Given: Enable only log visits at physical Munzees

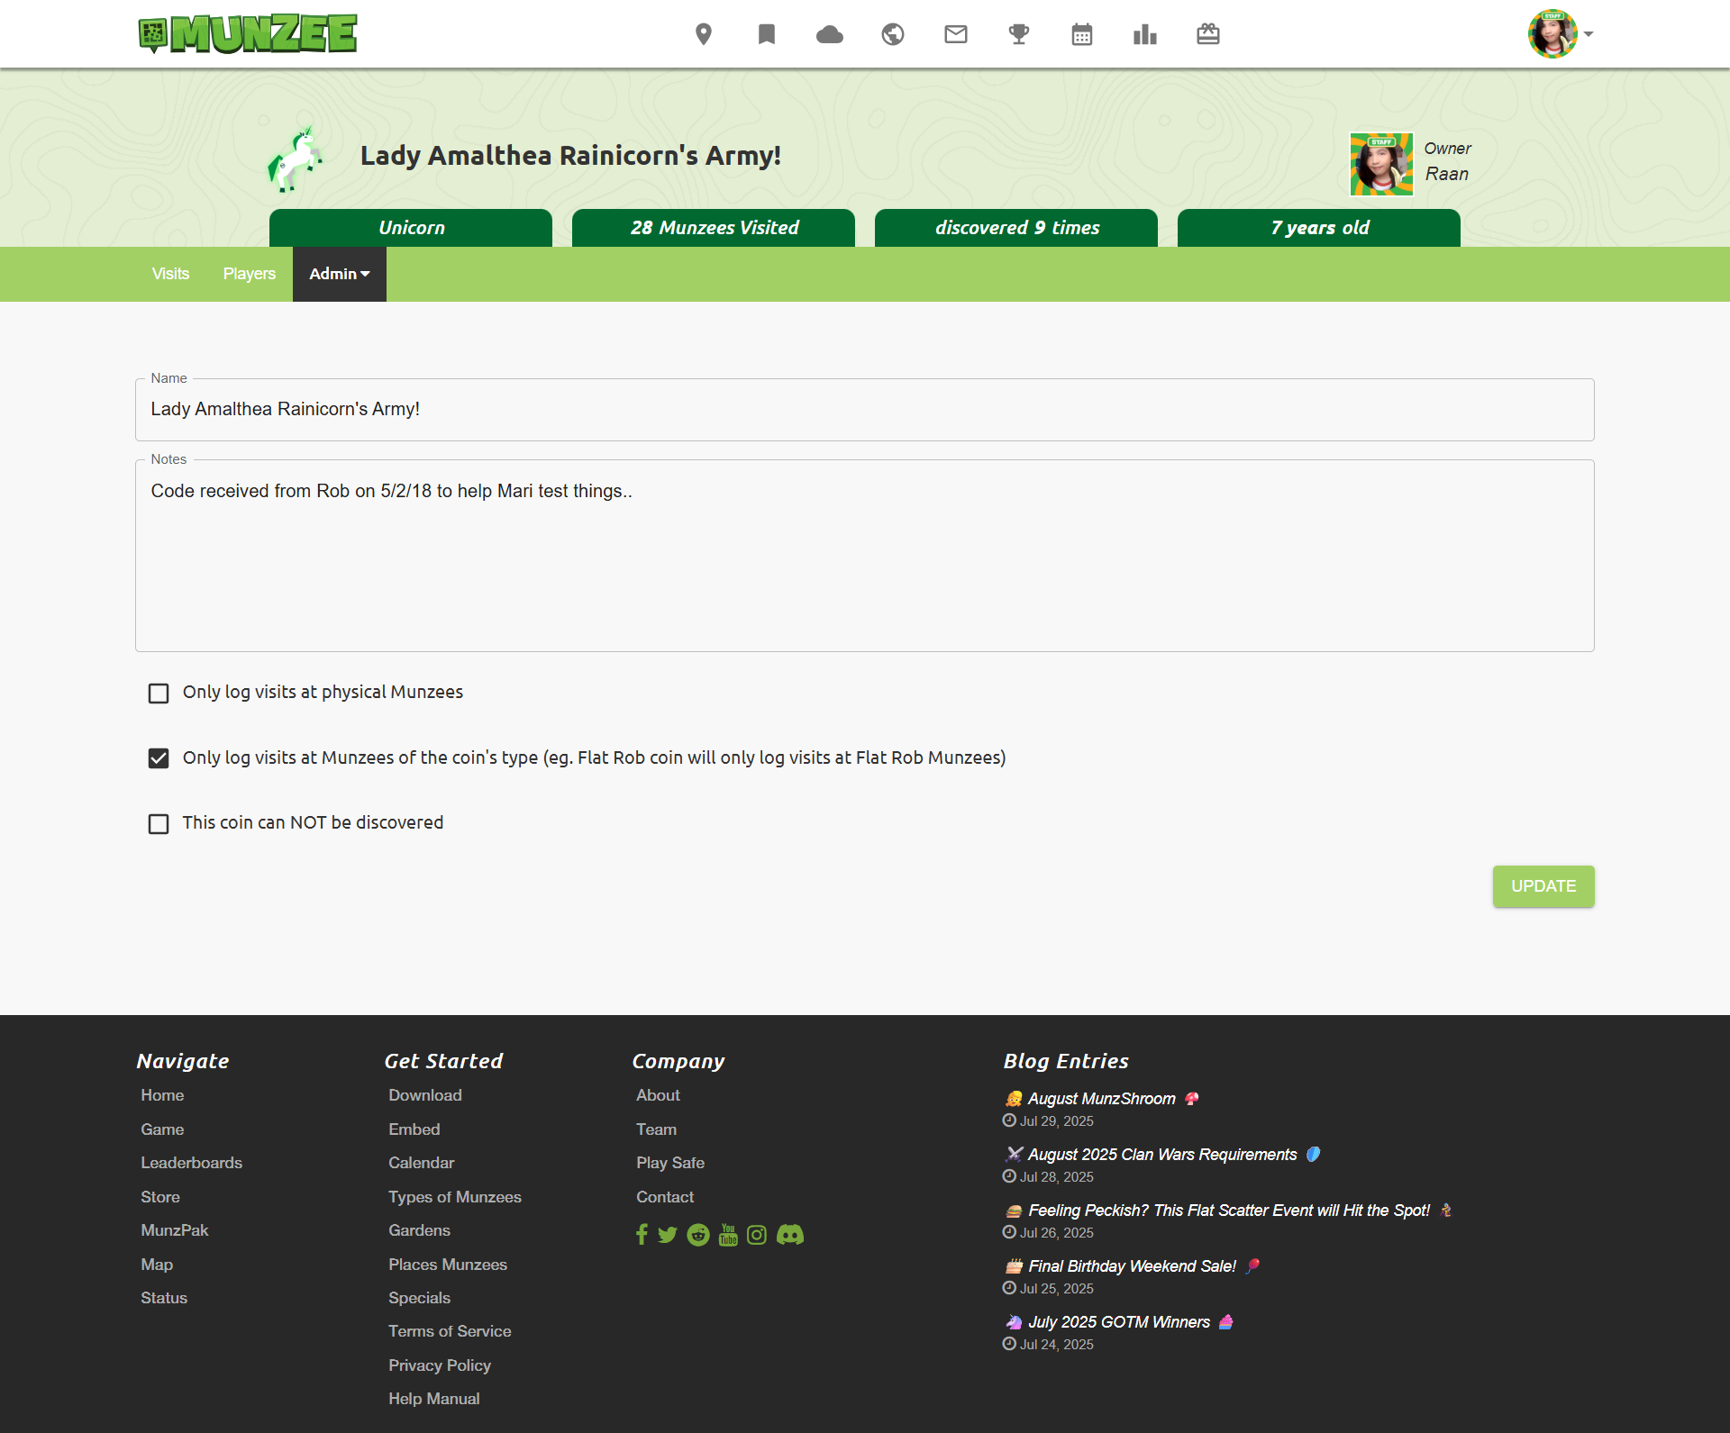Looking at the screenshot, I should pyautogui.click(x=159, y=694).
